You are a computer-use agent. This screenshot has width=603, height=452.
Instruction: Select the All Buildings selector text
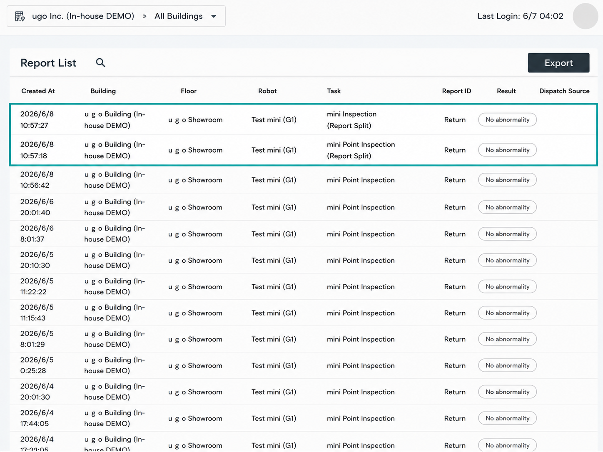pyautogui.click(x=179, y=16)
